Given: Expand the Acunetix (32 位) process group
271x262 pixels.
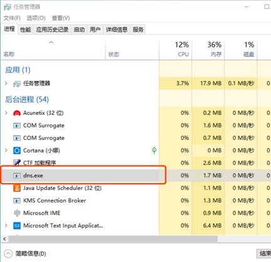Looking at the screenshot, I should pyautogui.click(x=6, y=113).
